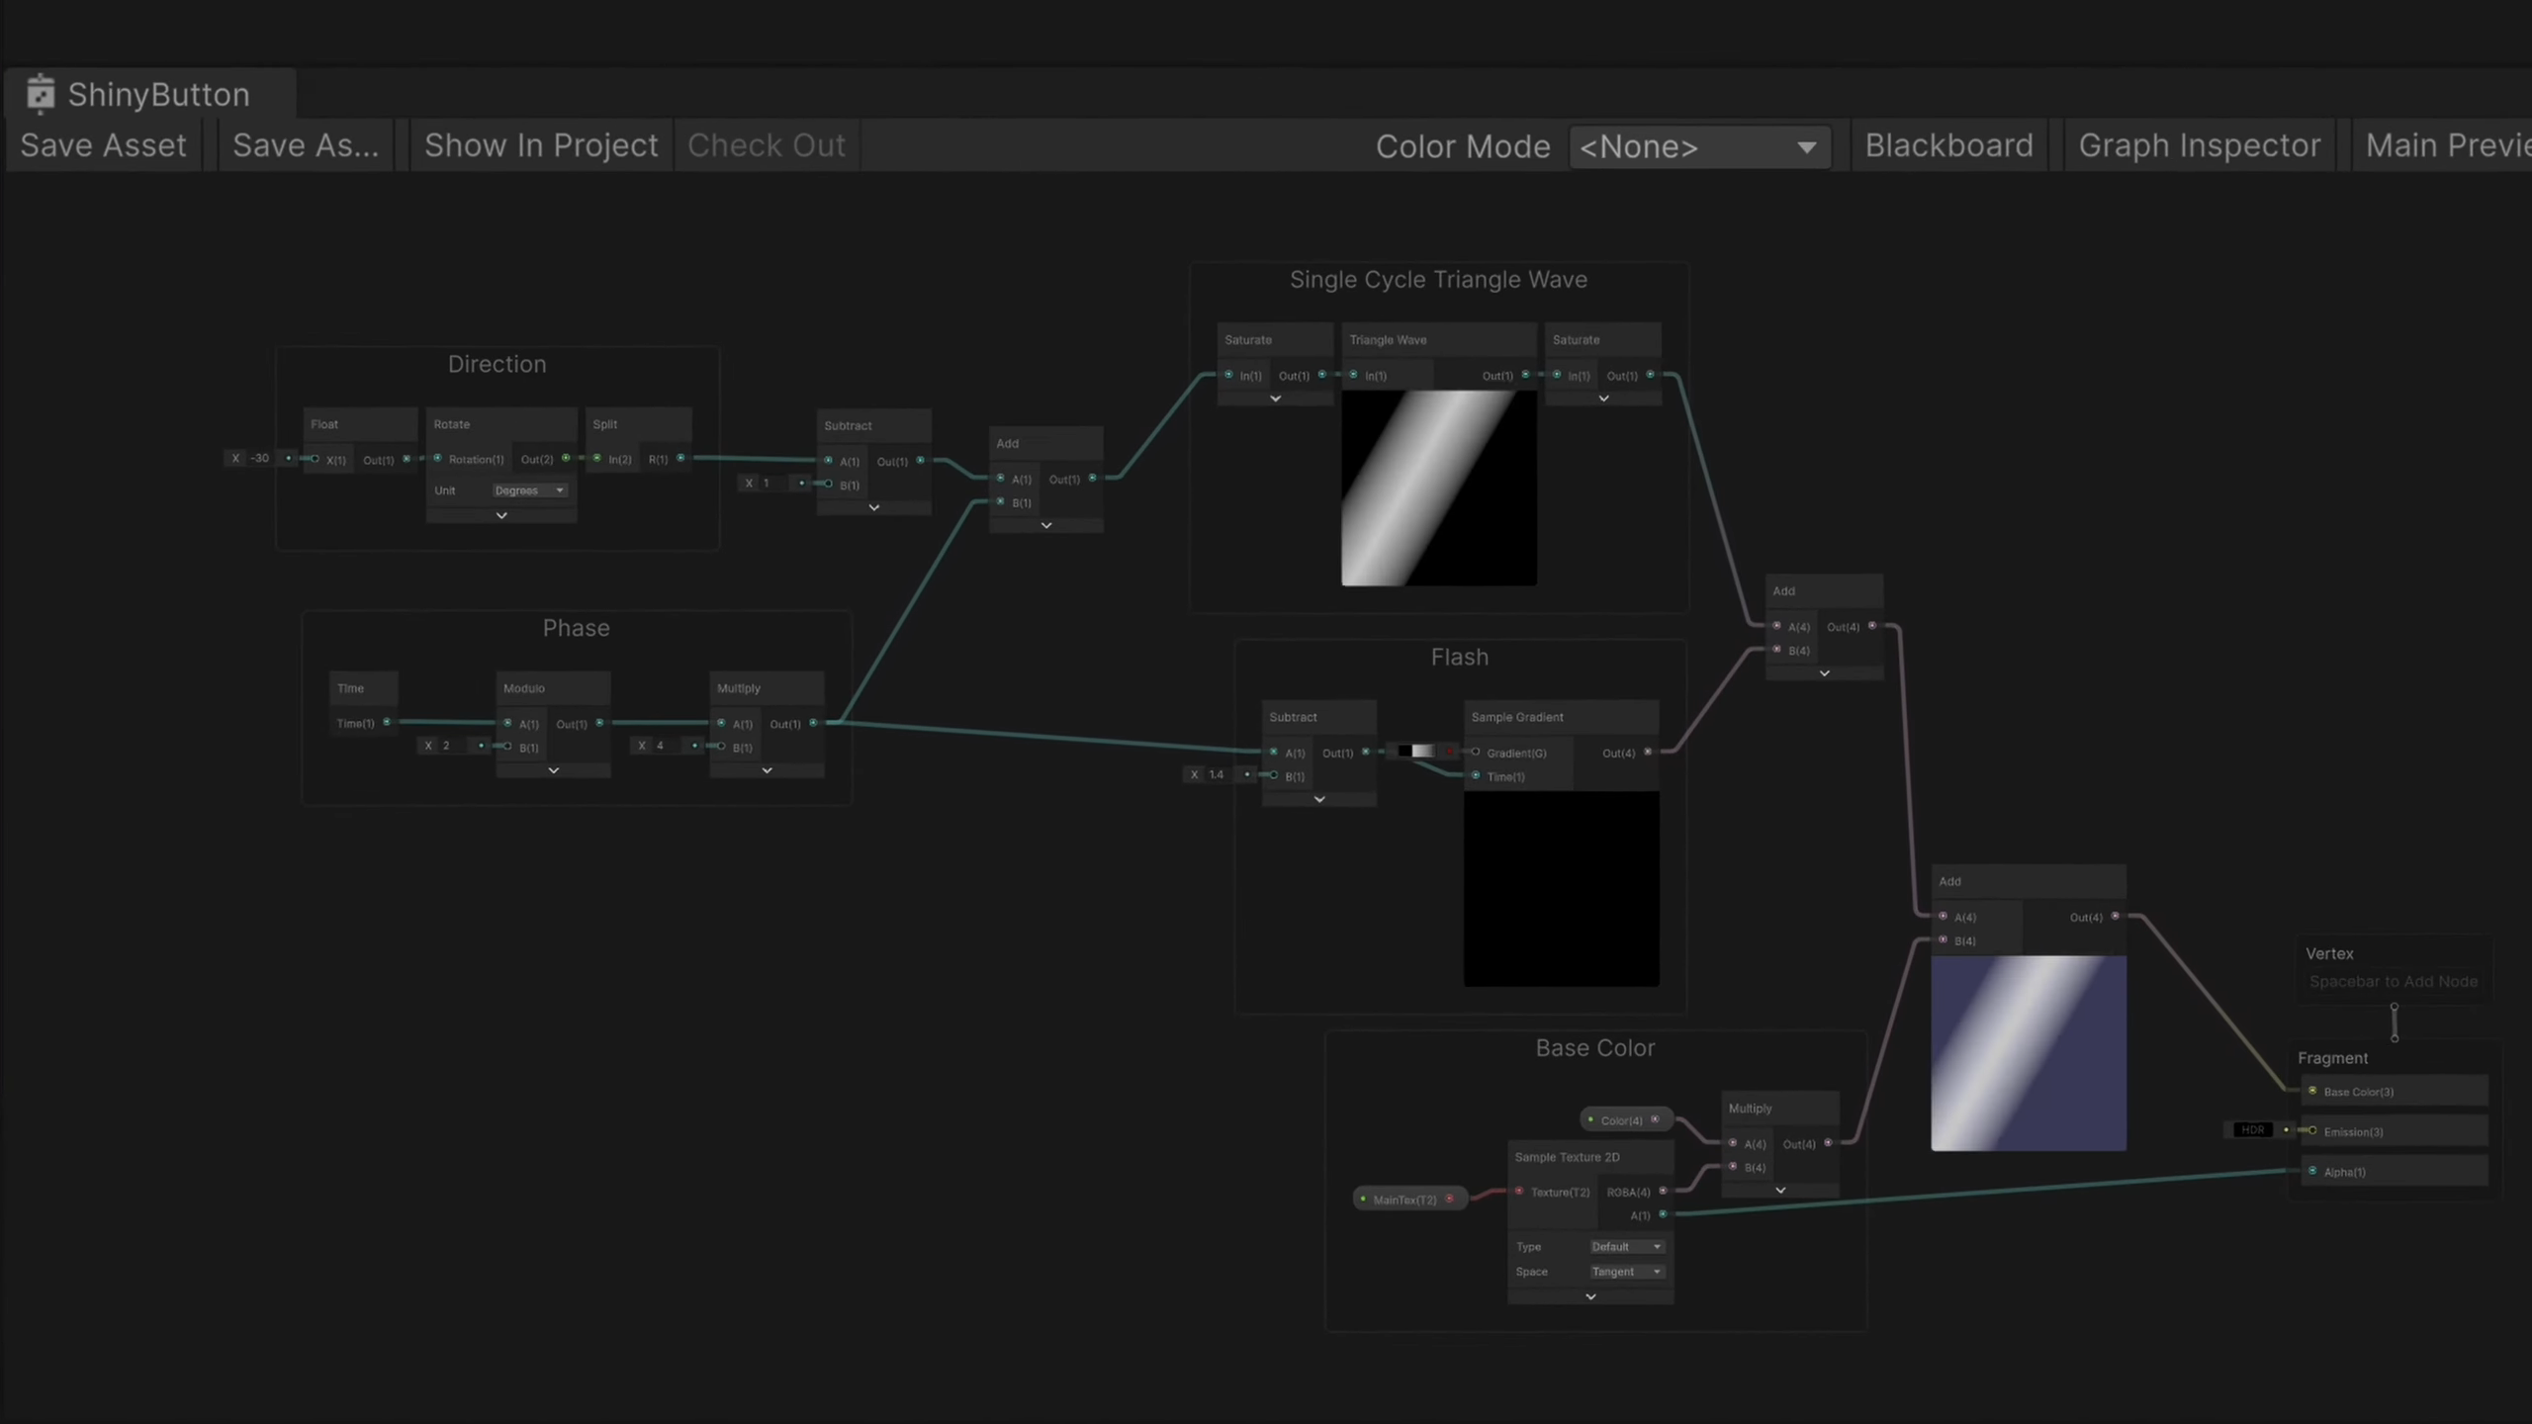Click the Triangle Wave Out(1) port
Viewport: 2532px width, 1424px height.
(1525, 375)
